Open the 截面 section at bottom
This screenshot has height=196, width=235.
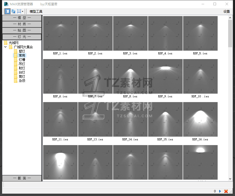point(22,178)
